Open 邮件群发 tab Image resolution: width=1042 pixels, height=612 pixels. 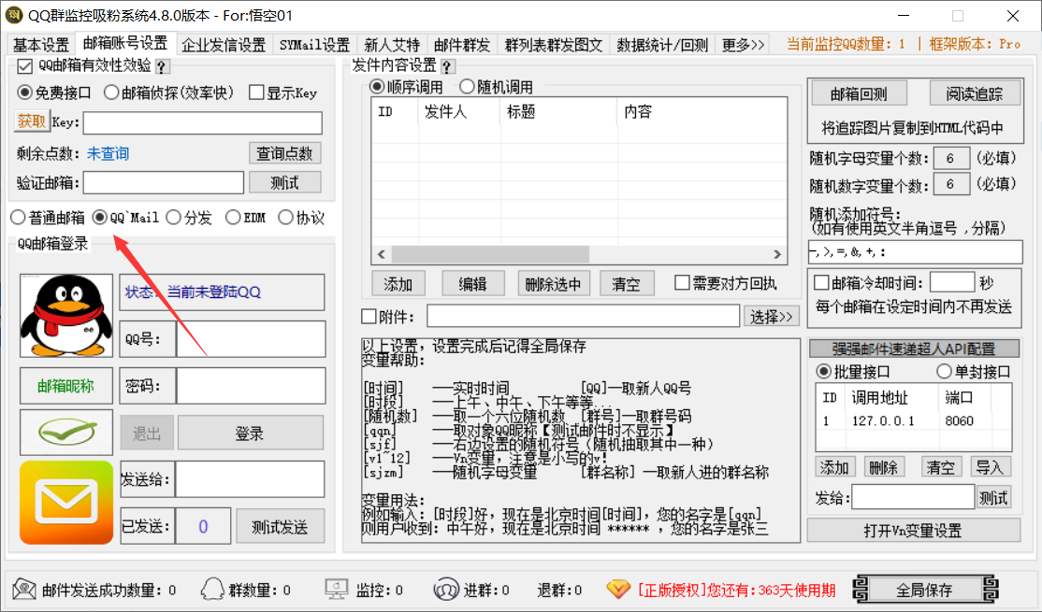(462, 45)
